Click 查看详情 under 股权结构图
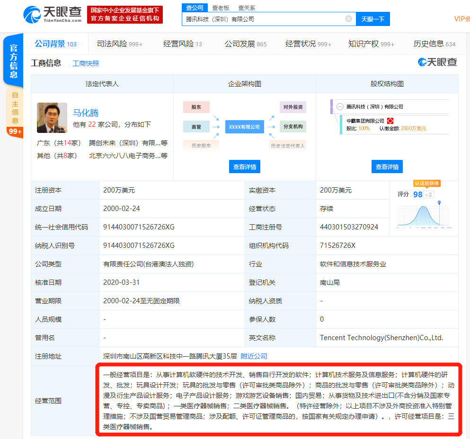 coord(387,167)
